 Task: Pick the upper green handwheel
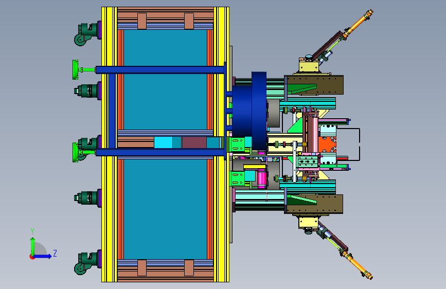coord(76,70)
